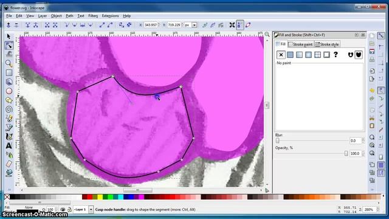This screenshot has width=389, height=219.
Task: Select the Text tool
Action: click(9, 146)
